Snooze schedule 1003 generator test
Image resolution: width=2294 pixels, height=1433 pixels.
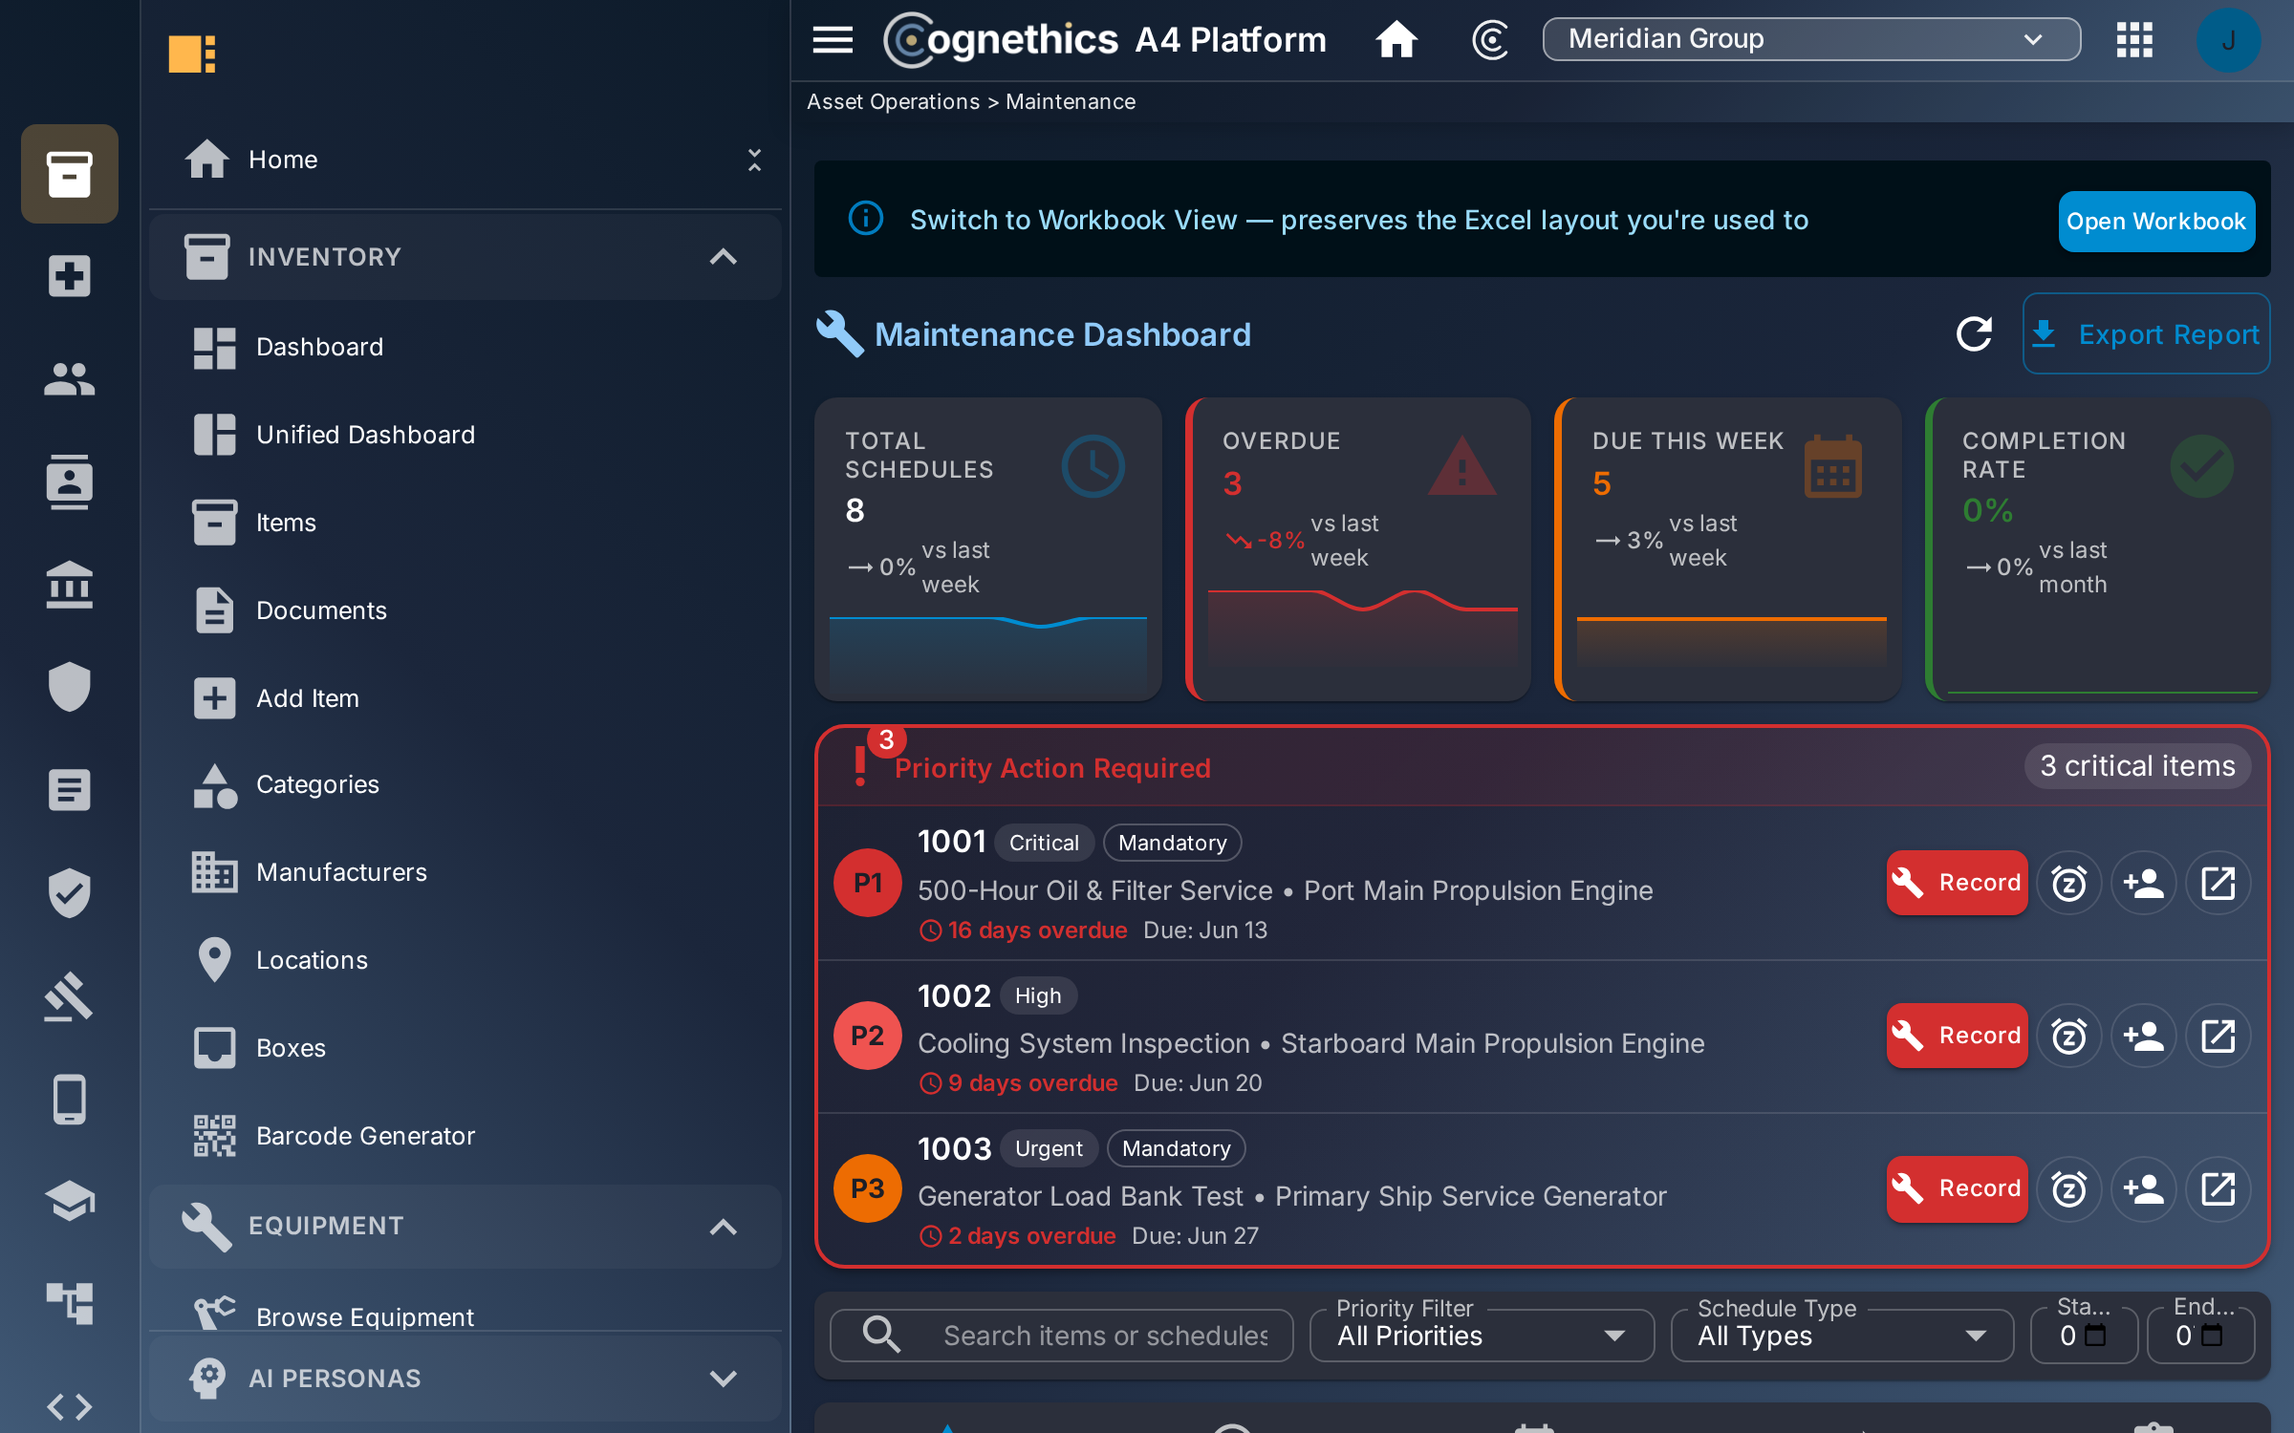click(x=2069, y=1188)
